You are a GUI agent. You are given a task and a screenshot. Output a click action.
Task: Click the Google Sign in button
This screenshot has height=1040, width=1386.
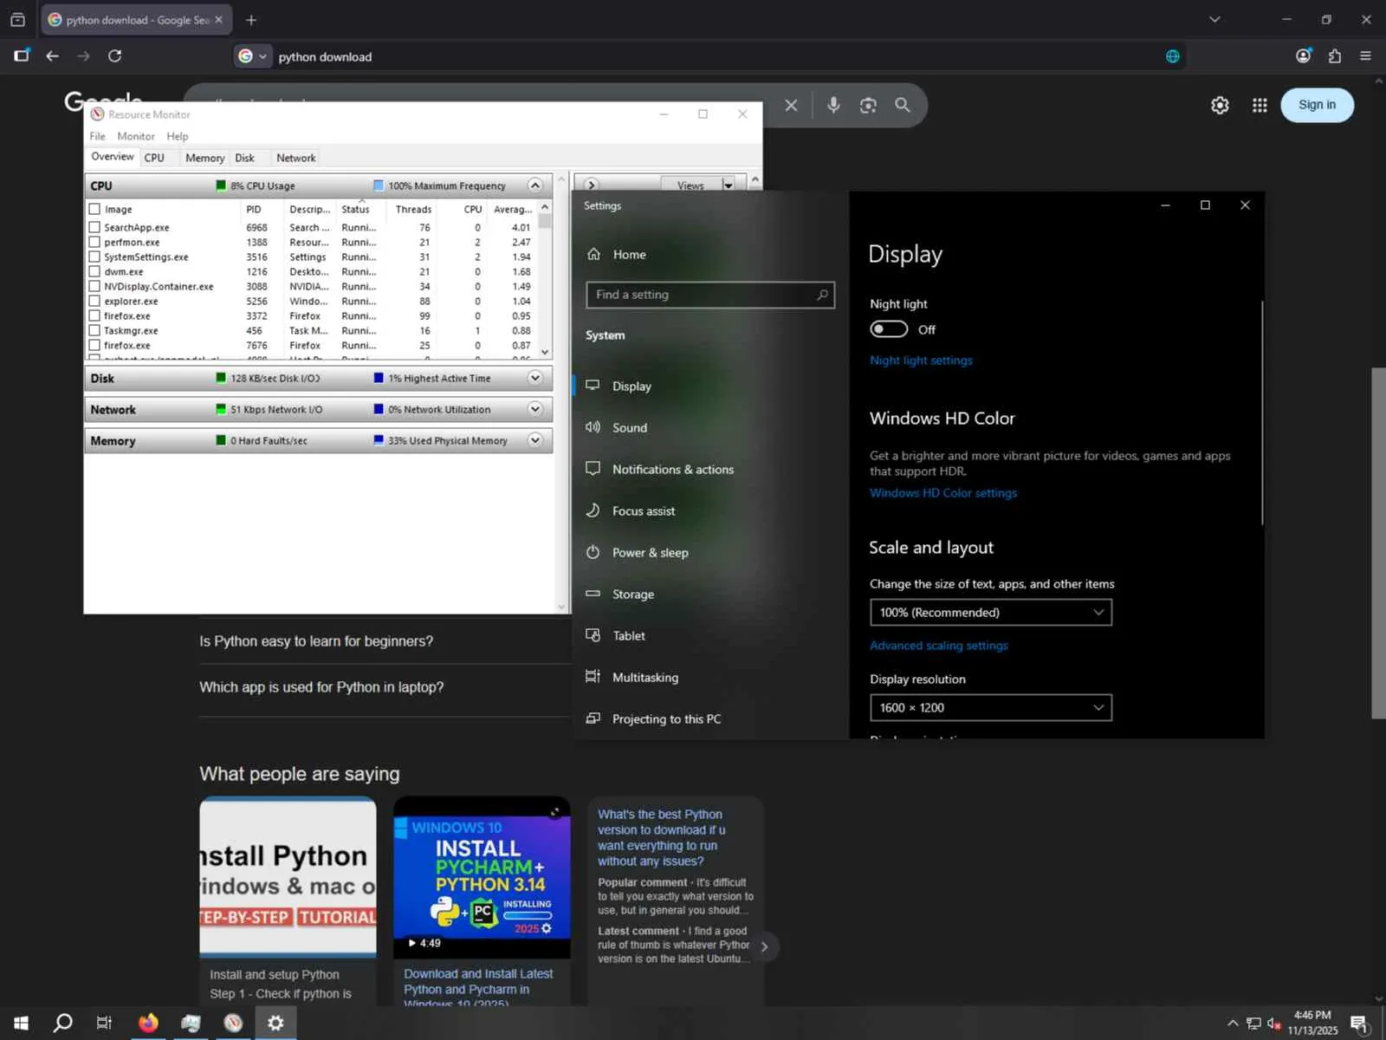tap(1317, 105)
